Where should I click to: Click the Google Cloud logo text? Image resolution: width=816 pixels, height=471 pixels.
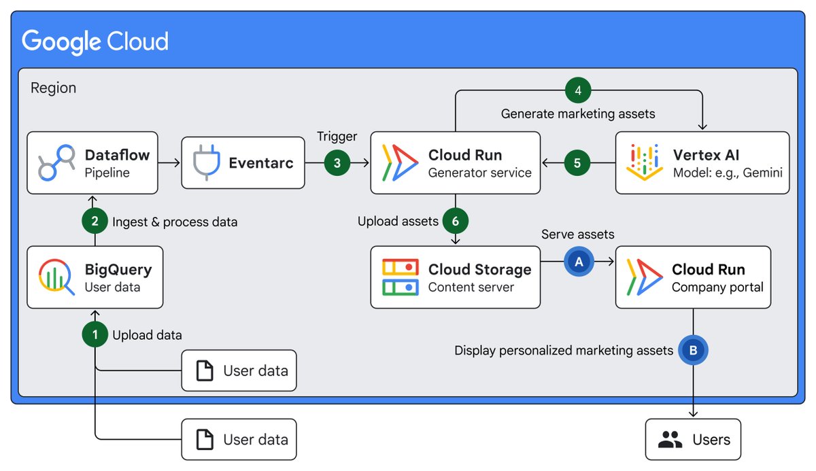coord(95,41)
